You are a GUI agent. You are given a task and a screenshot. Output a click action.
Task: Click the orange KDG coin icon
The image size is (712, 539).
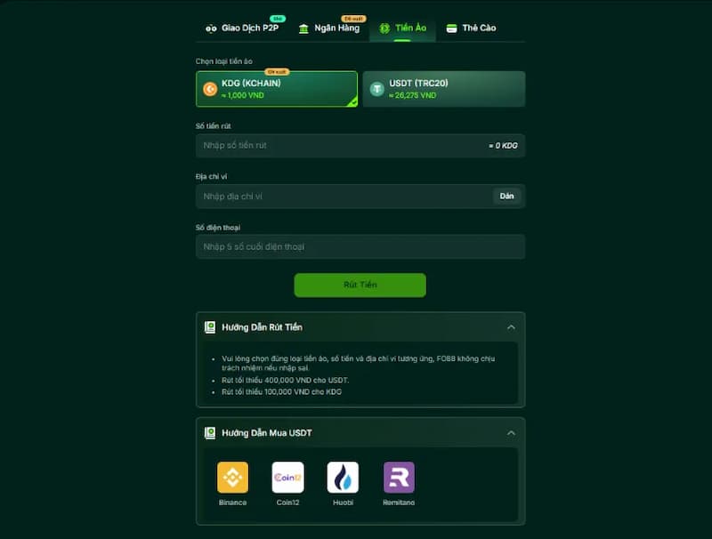pyautogui.click(x=210, y=89)
